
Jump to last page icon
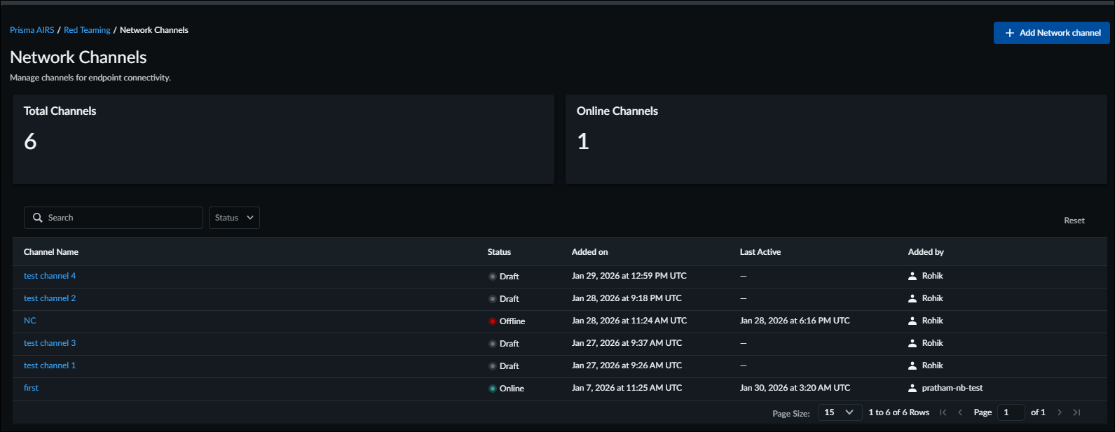(1077, 412)
